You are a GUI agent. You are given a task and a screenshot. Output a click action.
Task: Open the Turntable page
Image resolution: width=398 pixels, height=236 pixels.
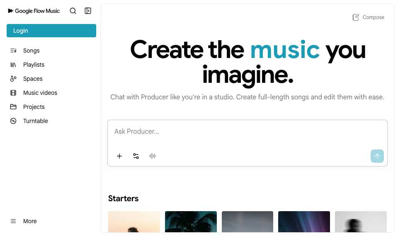(x=36, y=121)
